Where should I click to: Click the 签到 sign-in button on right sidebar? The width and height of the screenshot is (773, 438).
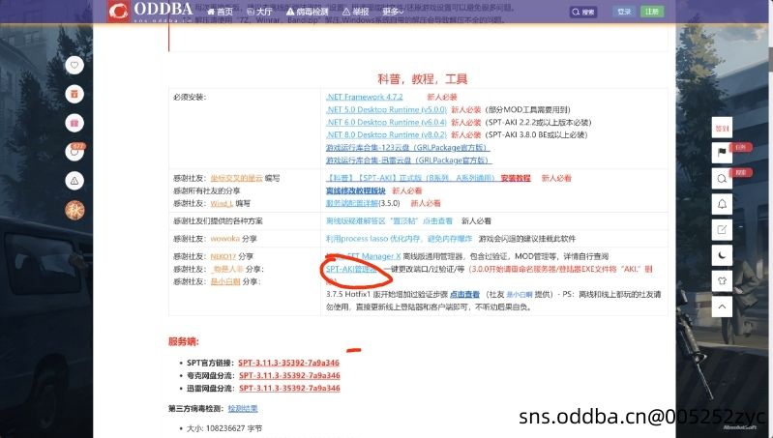[x=722, y=128]
